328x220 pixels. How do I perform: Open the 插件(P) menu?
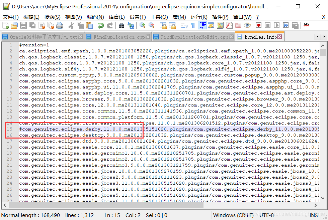220,17
